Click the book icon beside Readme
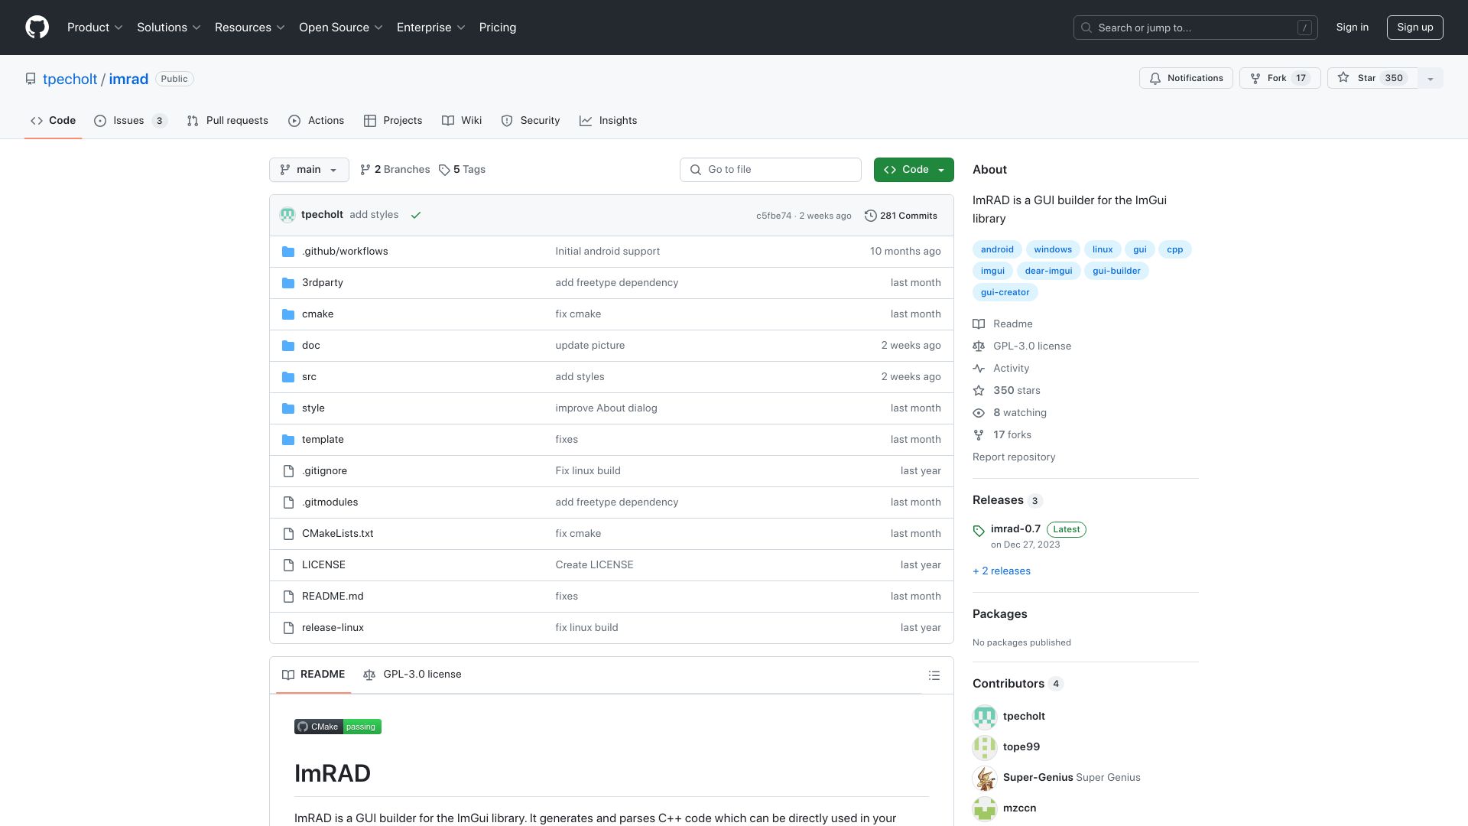The width and height of the screenshot is (1468, 826). coord(979,324)
